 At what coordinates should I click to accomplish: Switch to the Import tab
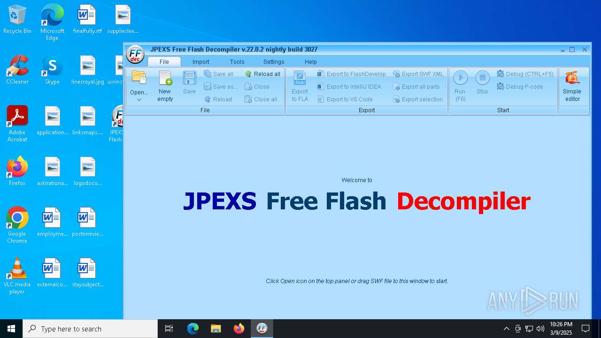tap(201, 61)
